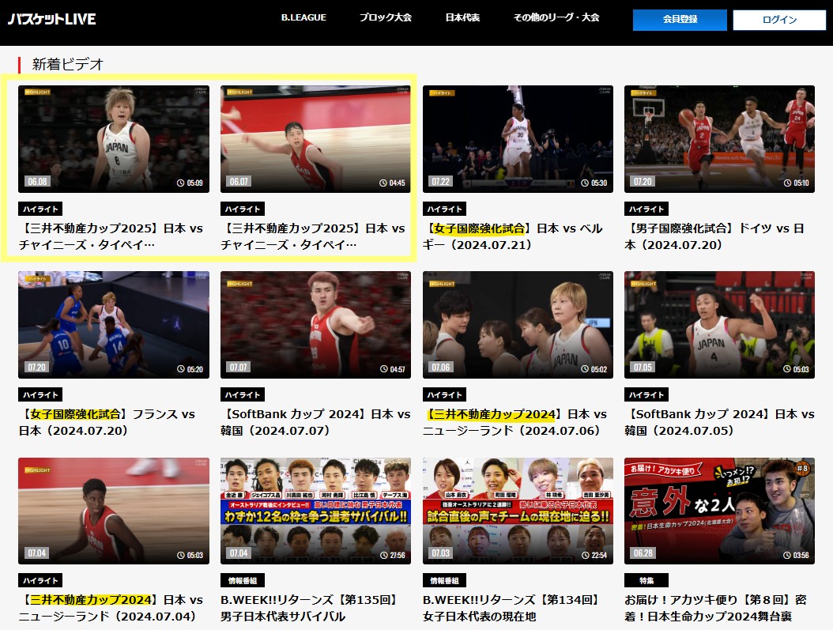Screen dimensions: 833x630
Task: Play the 日本 vs ベルギー thumbnail
Action: (518, 138)
